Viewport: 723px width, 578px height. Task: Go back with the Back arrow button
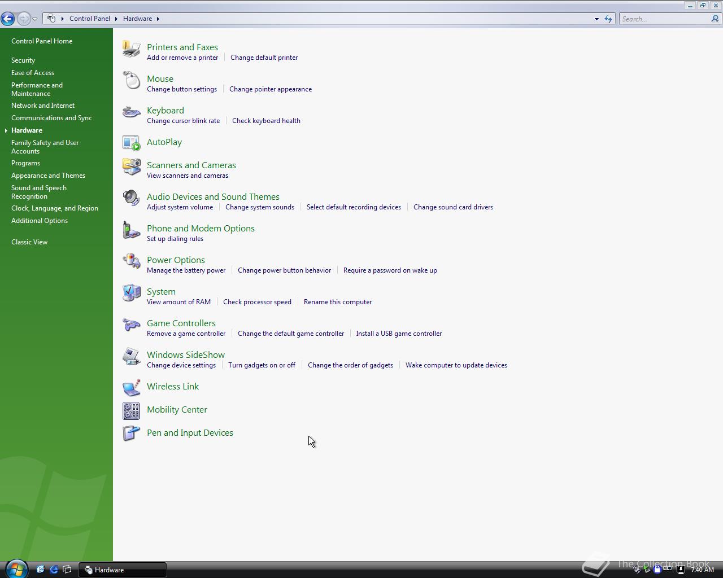click(x=7, y=19)
